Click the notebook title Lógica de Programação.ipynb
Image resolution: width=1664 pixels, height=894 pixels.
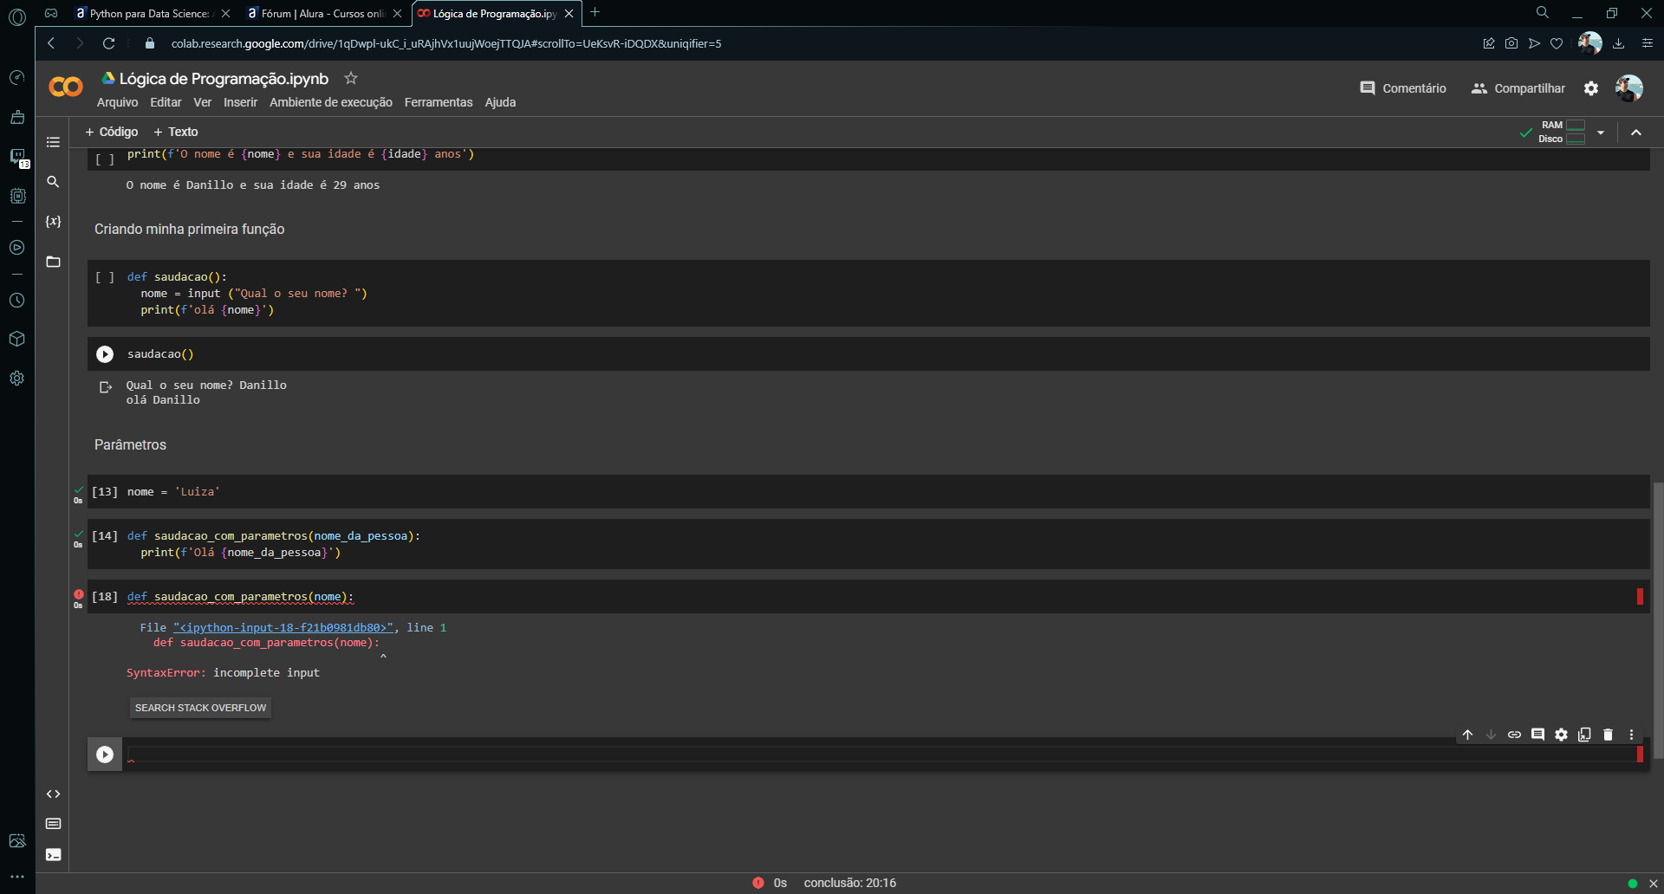224,79
